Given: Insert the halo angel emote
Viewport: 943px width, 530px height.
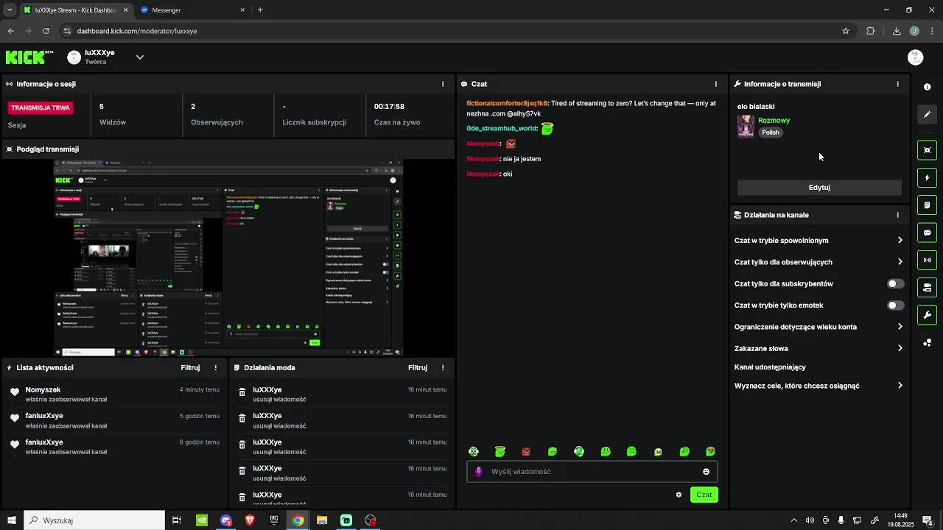Looking at the screenshot, I should [x=499, y=451].
